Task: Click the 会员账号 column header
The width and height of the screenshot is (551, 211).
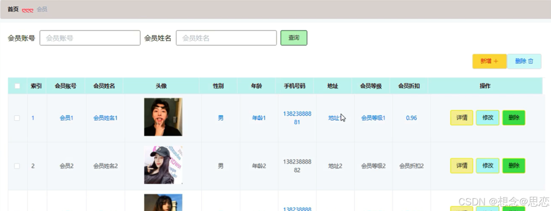Action: 66,86
